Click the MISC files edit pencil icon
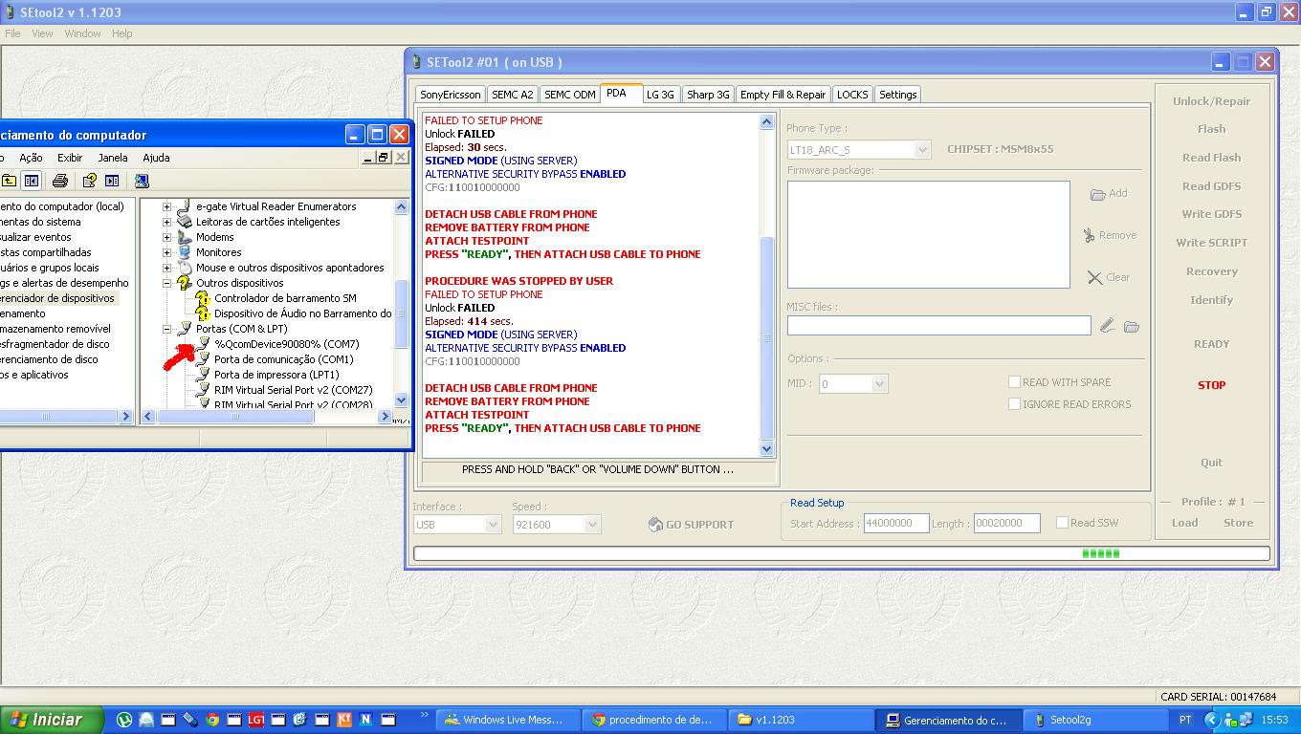Viewport: 1301px width, 734px height. [1107, 326]
